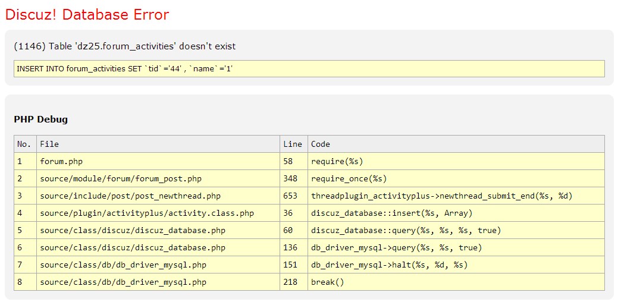Image resolution: width=624 pixels, height=305 pixels.
Task: Click the Discuz! Database Error heading
Action: [87, 15]
